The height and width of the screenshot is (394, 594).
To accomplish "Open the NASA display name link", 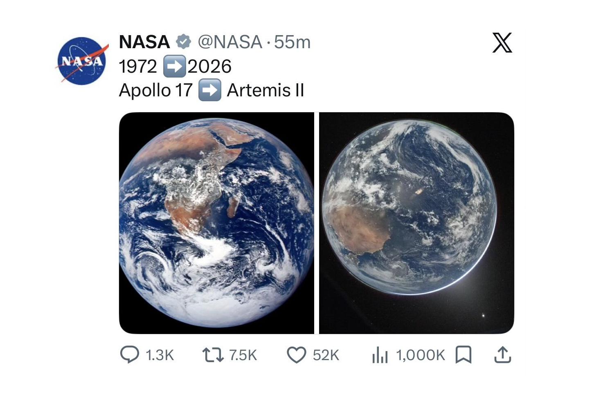I will point(144,42).
